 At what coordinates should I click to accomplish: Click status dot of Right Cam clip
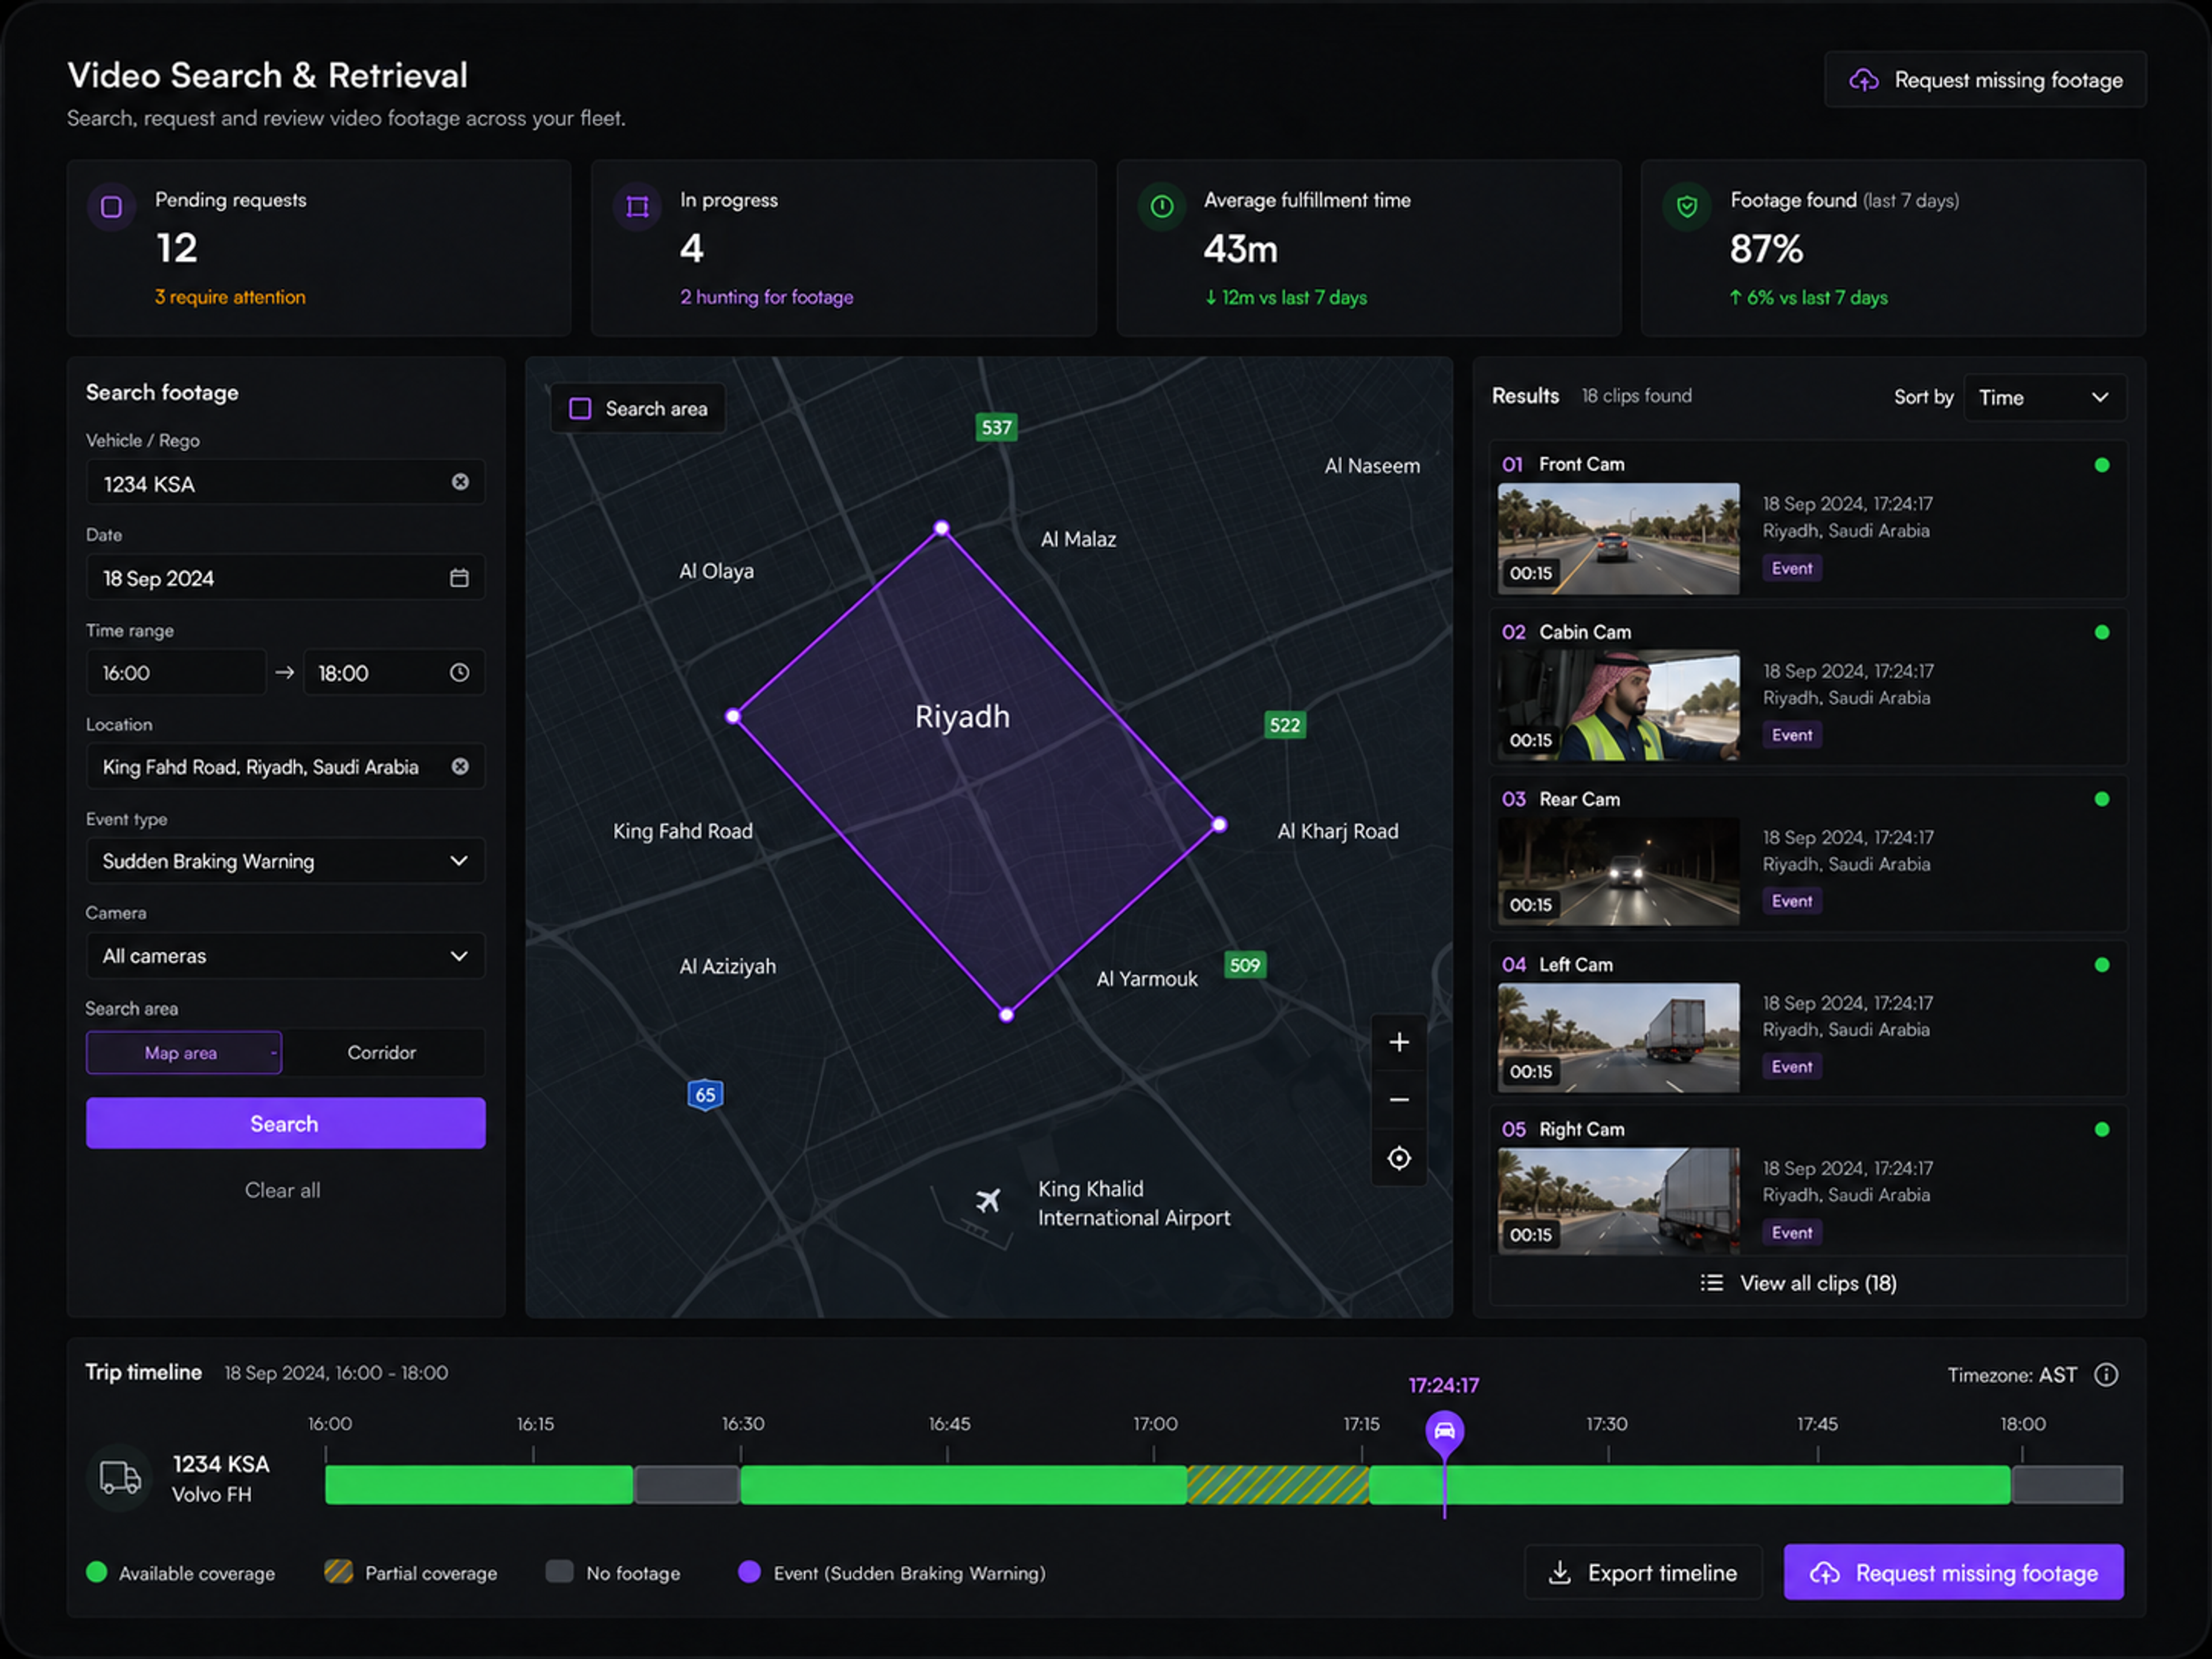tap(2102, 1129)
